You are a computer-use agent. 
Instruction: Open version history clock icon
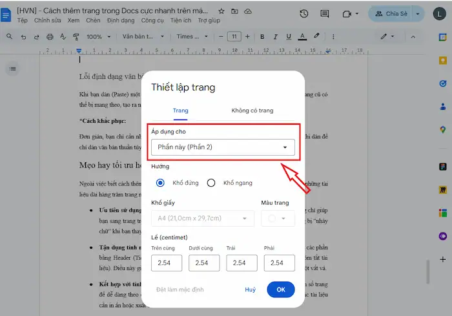pos(305,14)
